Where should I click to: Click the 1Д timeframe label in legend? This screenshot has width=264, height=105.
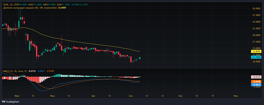11,5
